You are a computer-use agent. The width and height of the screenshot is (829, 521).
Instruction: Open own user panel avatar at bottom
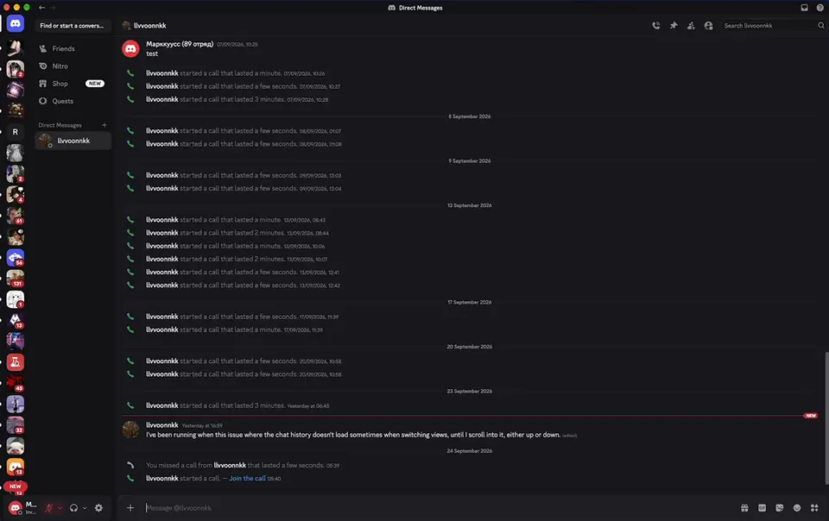[x=16, y=508]
